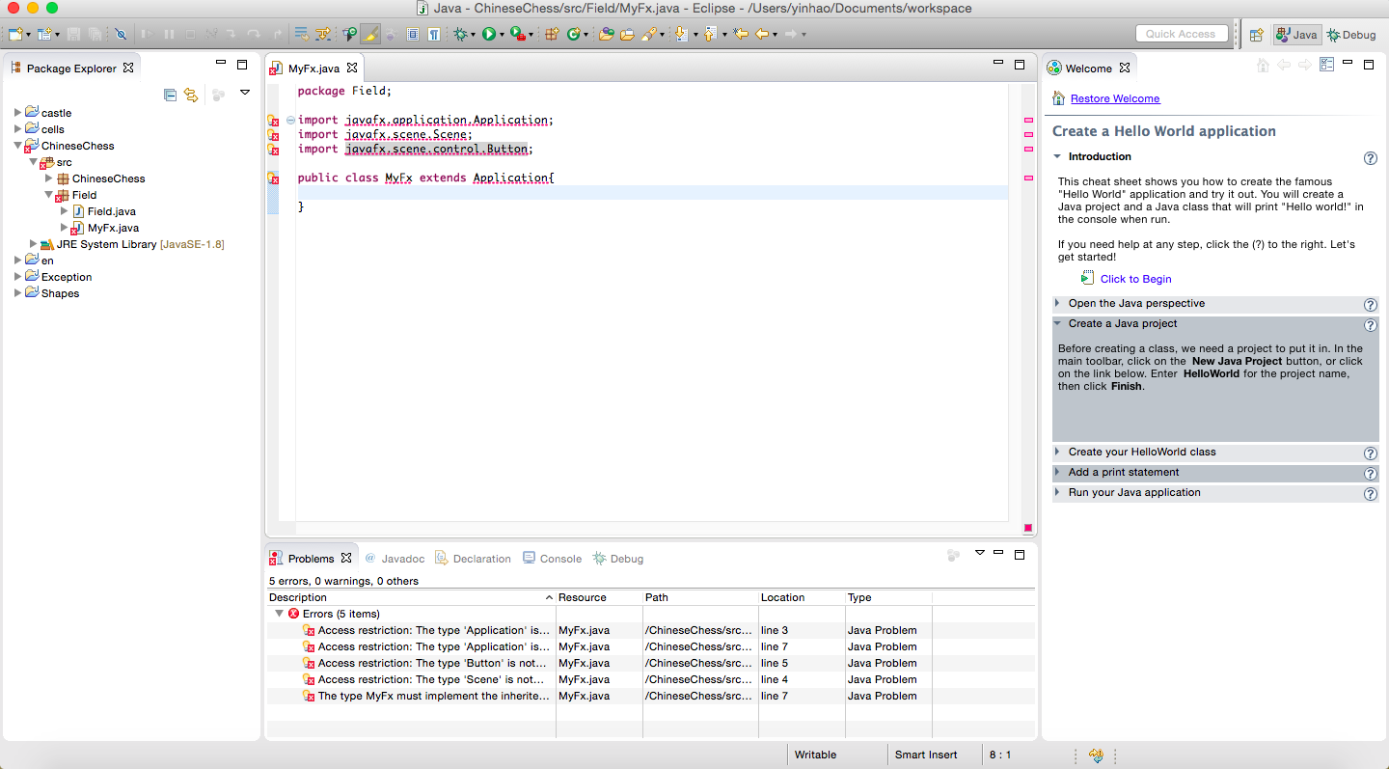Select the MyFx.java editor tab
The height and width of the screenshot is (769, 1389).
point(313,69)
